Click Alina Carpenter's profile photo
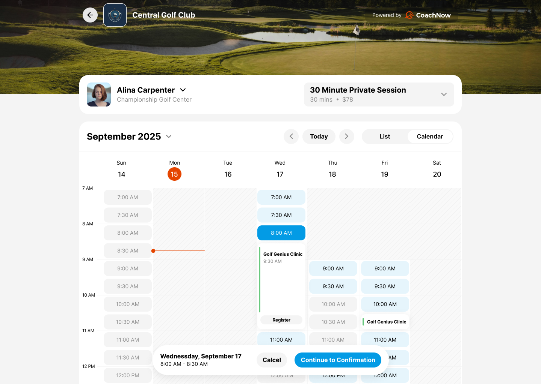The height and width of the screenshot is (384, 541). click(99, 94)
